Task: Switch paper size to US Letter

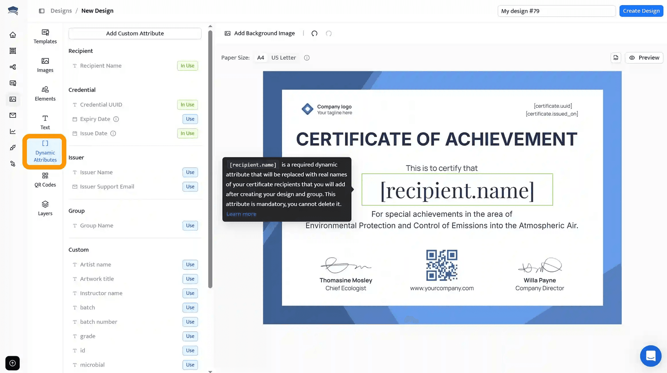Action: click(x=283, y=58)
